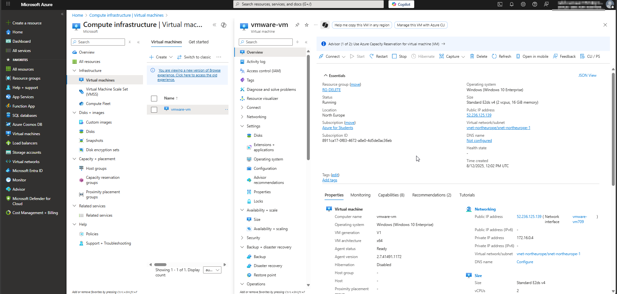The image size is (617, 294).
Task: Open the Tutorials tab
Action: point(467,195)
